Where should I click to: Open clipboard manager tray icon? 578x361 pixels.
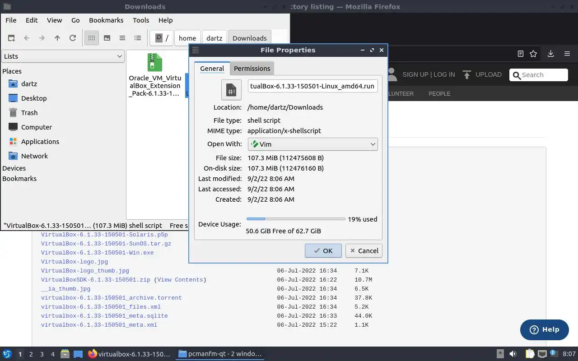[529, 354]
